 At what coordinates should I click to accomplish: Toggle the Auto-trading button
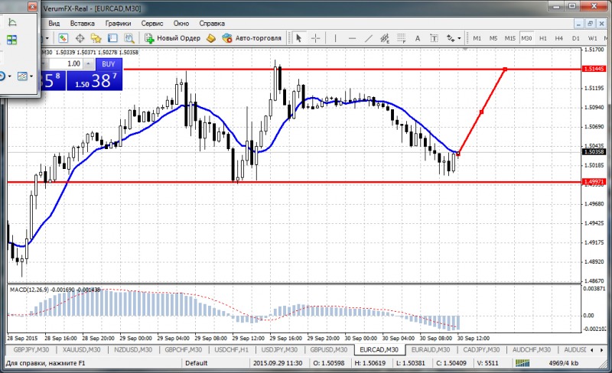(252, 37)
